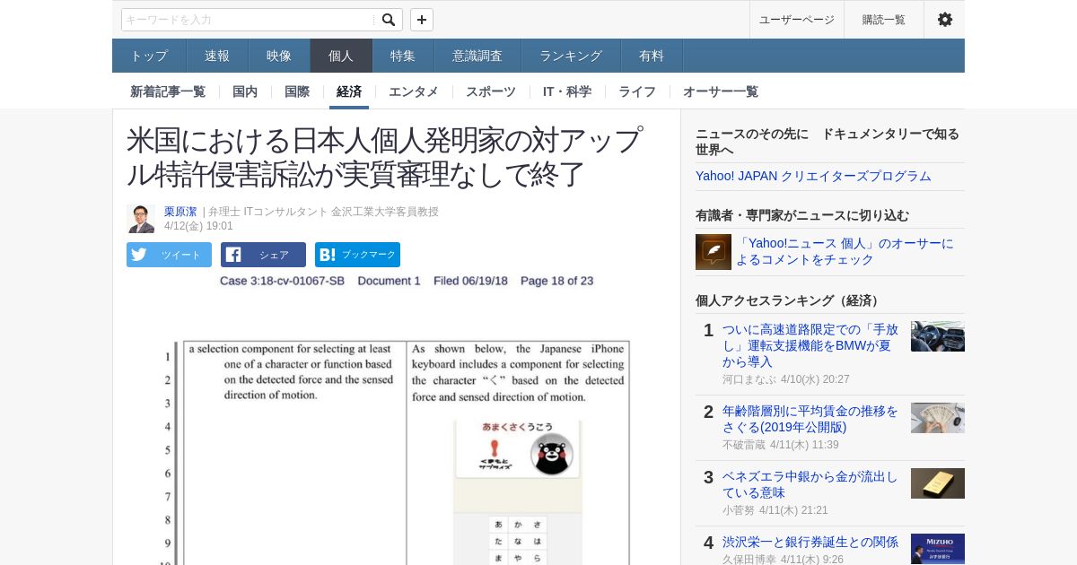Image resolution: width=1077 pixels, height=565 pixels.
Task: Open the オーサーによるコメントをチェック link
Action: point(845,252)
